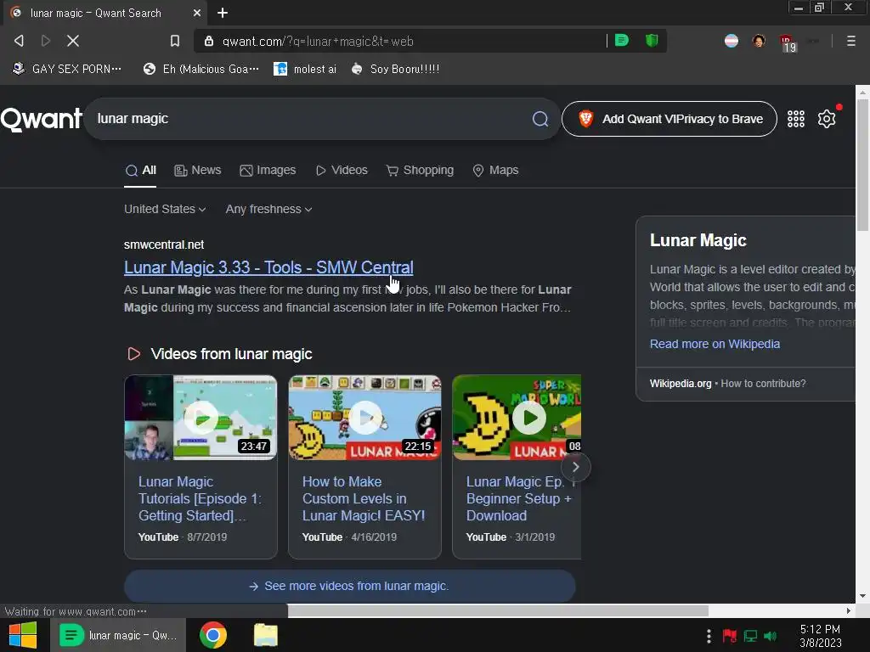Click the horizontal scrollbar thumb
The width and height of the screenshot is (870, 652).
point(498,611)
